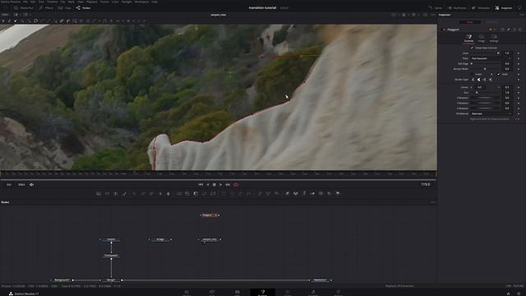Toggle the Inspector panel

[x=504, y=7]
